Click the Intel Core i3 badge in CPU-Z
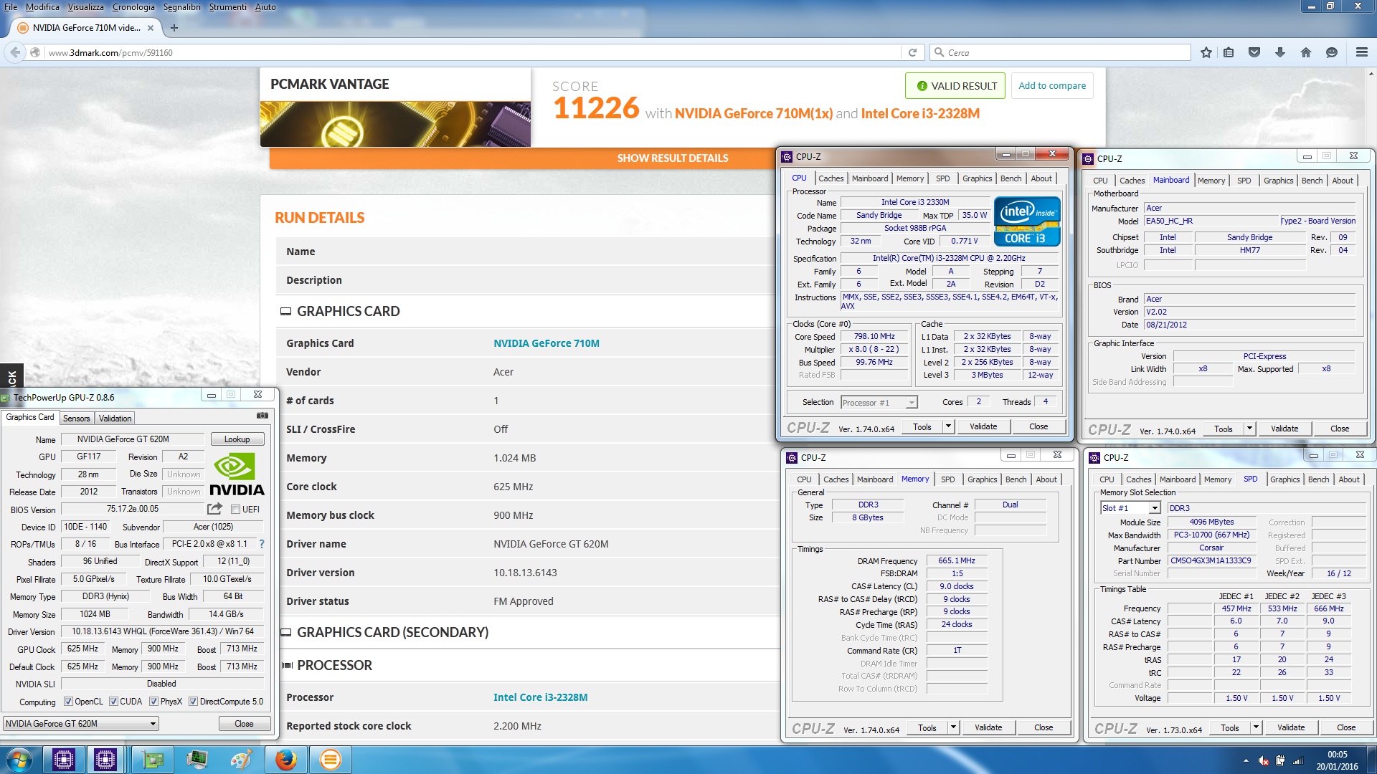 point(1026,221)
